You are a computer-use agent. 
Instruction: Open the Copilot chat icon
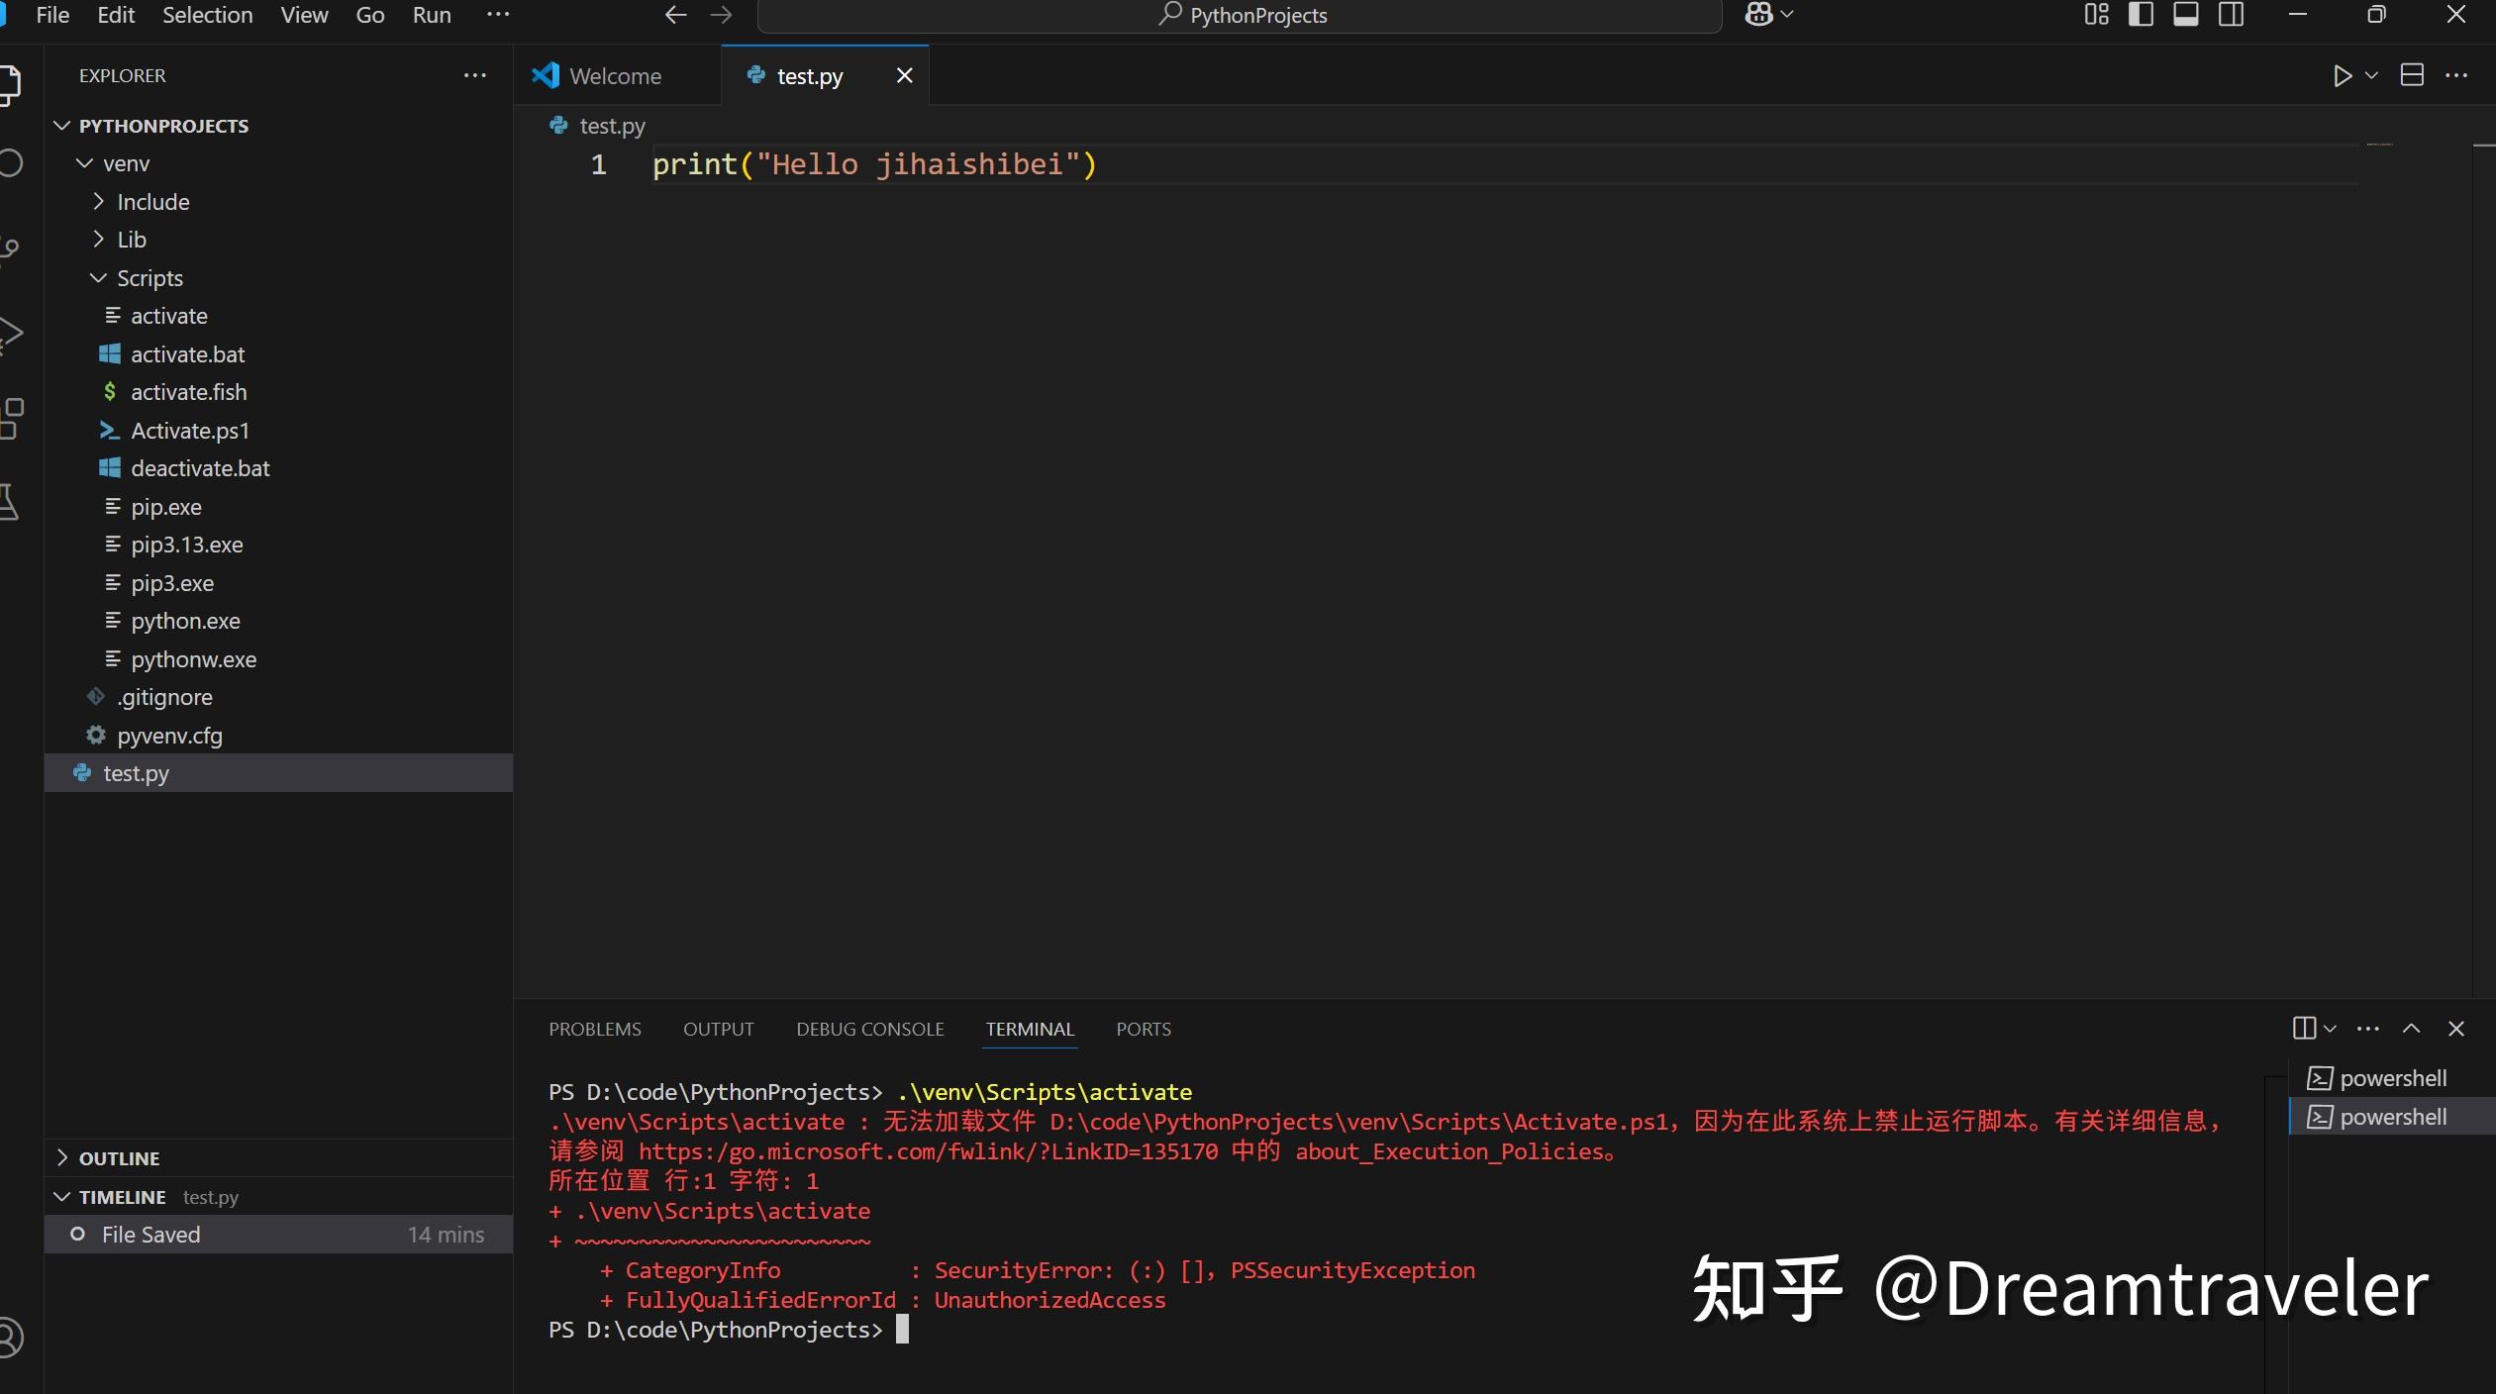tap(1758, 14)
